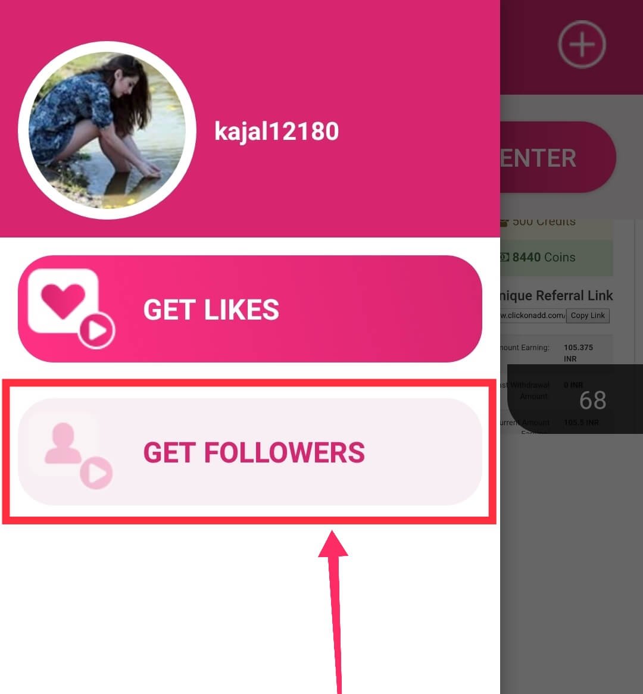Click the clickonadd.com referral link field
Image resolution: width=643 pixels, height=694 pixels.
[533, 315]
